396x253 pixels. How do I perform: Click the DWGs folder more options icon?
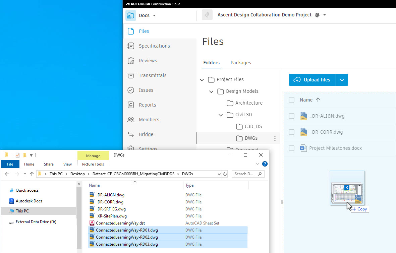tap(275, 138)
